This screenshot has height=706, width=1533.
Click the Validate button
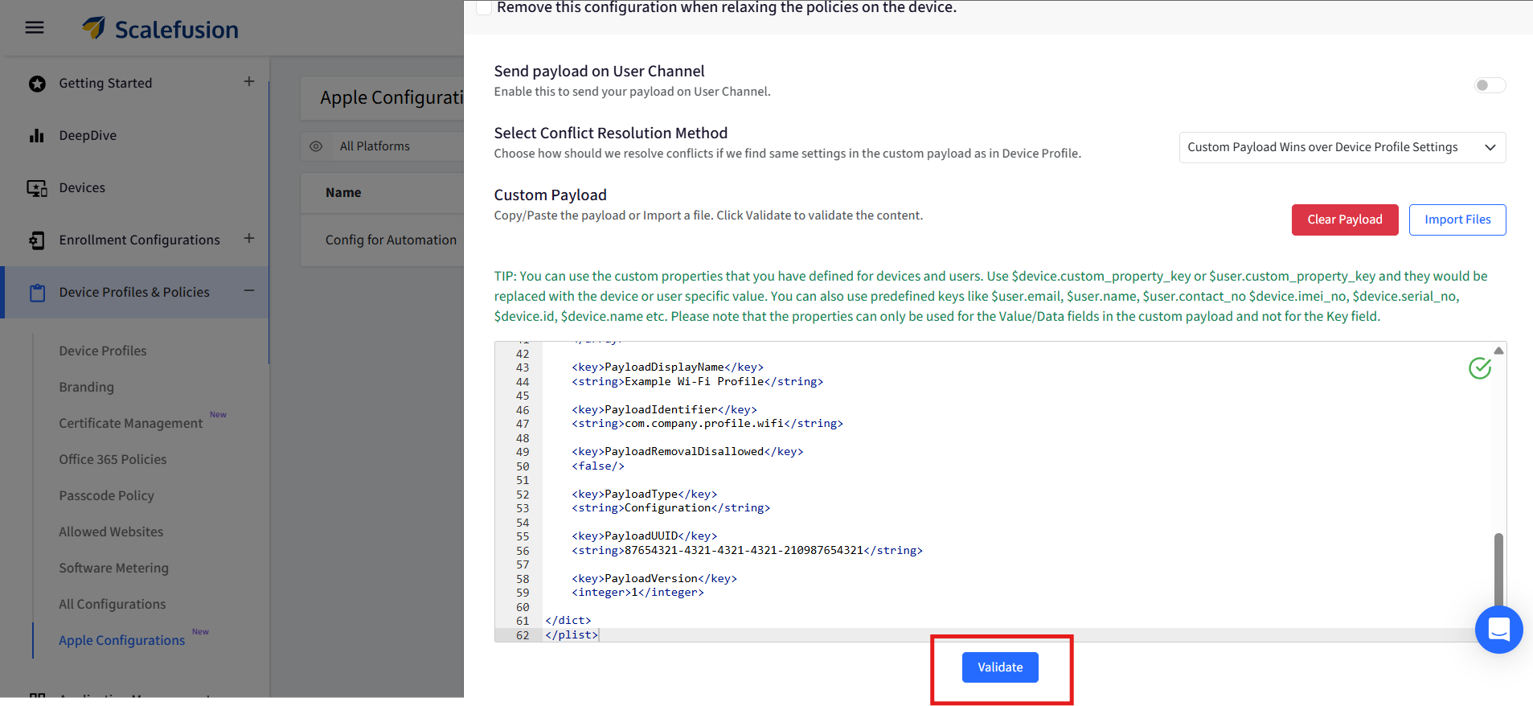[1000, 667]
